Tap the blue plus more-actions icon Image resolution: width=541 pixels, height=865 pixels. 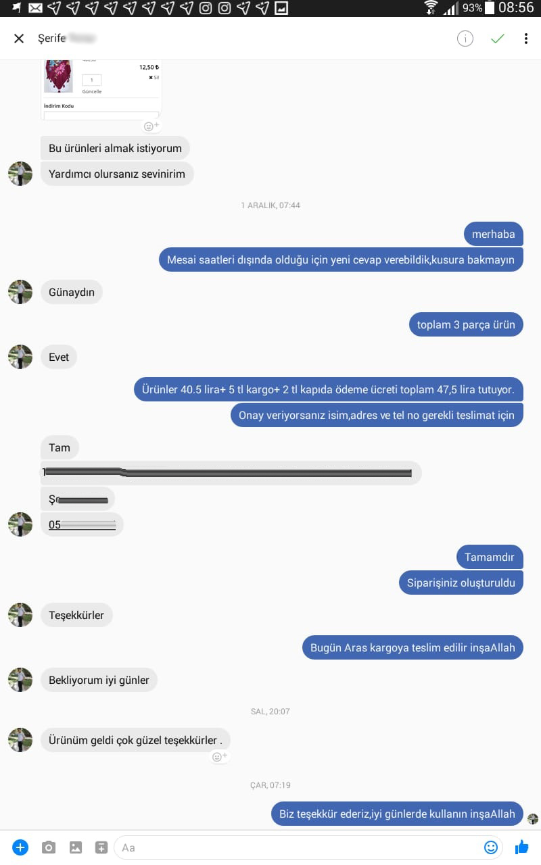[x=20, y=847]
